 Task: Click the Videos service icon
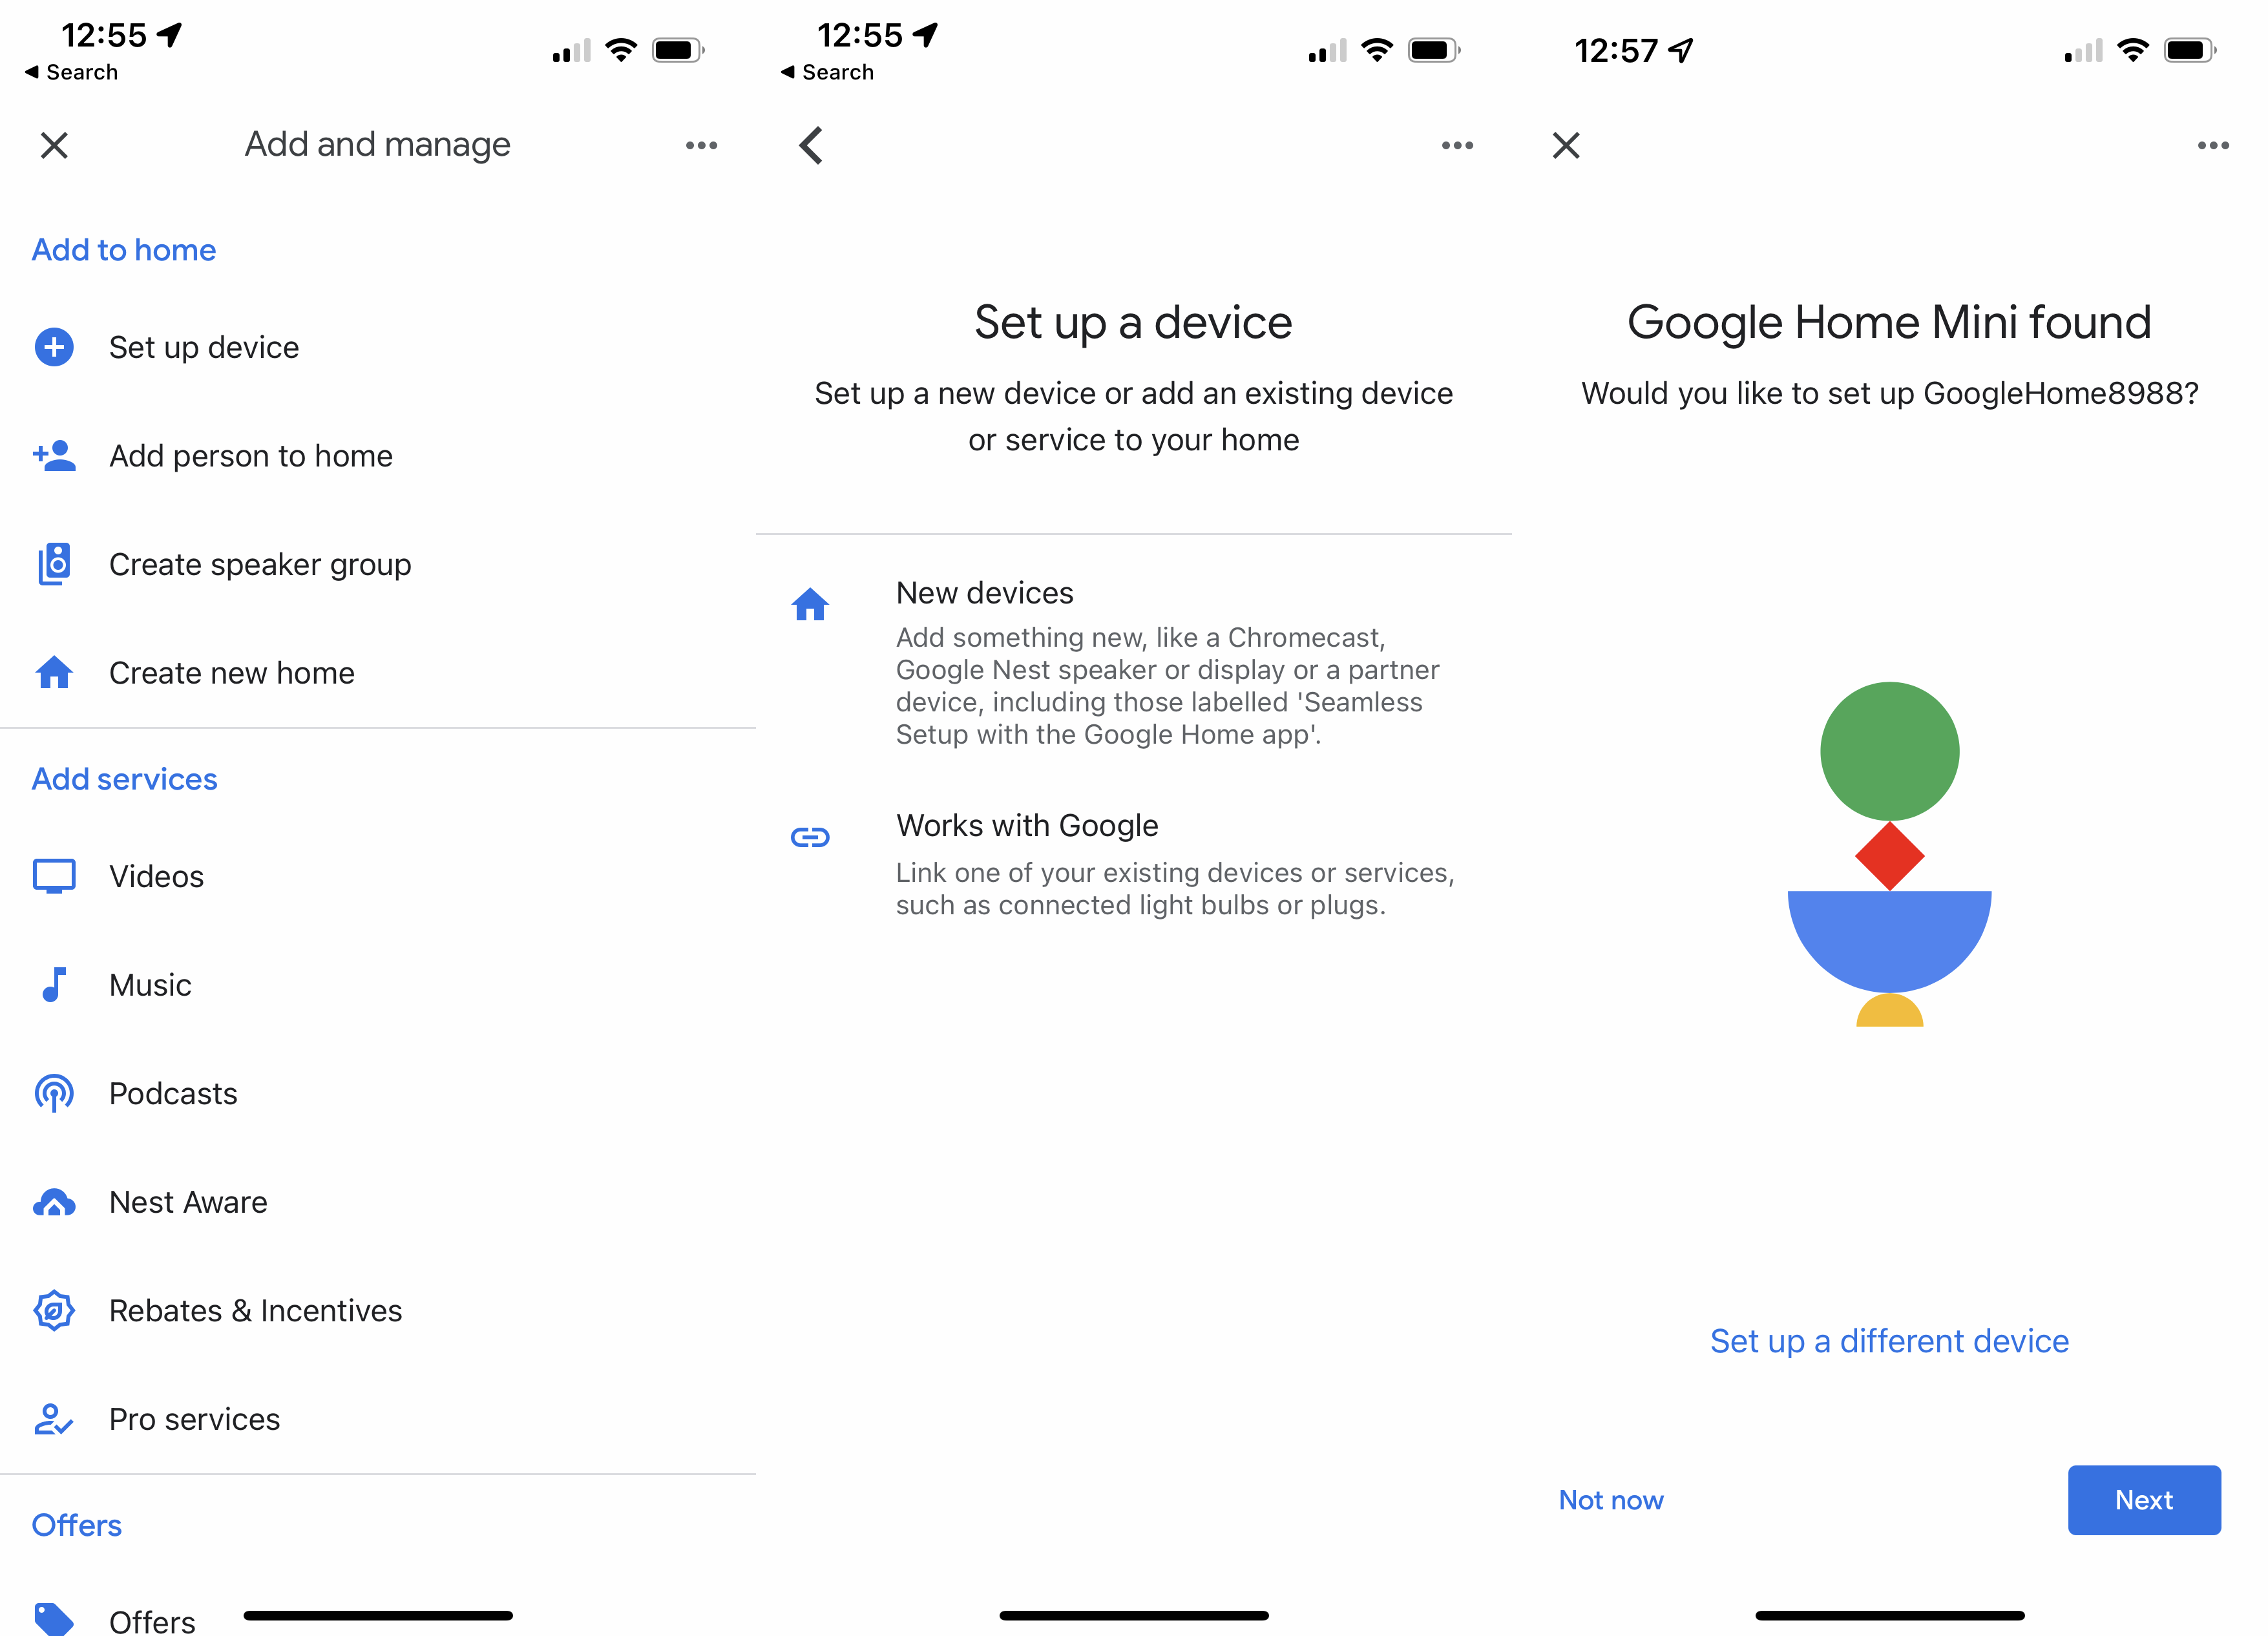54,876
